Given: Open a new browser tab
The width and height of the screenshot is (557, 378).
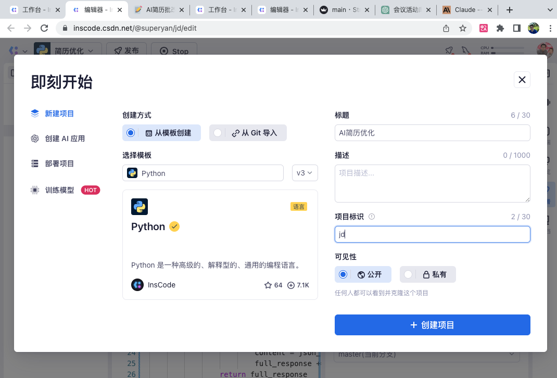Looking at the screenshot, I should pyautogui.click(x=510, y=9).
